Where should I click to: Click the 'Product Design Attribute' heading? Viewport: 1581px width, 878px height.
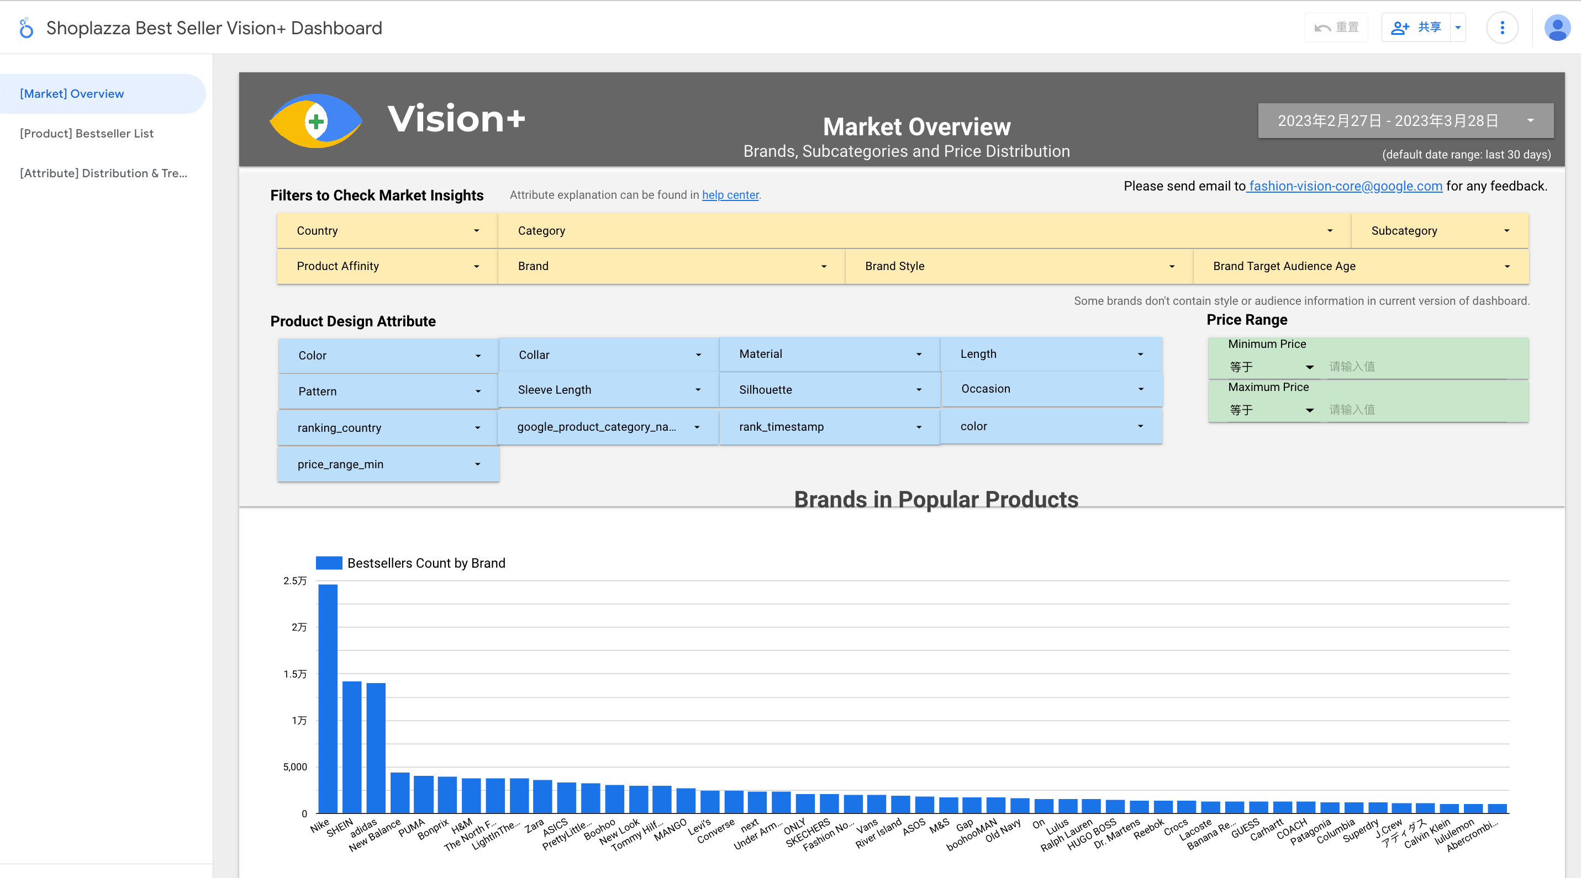pyautogui.click(x=353, y=321)
